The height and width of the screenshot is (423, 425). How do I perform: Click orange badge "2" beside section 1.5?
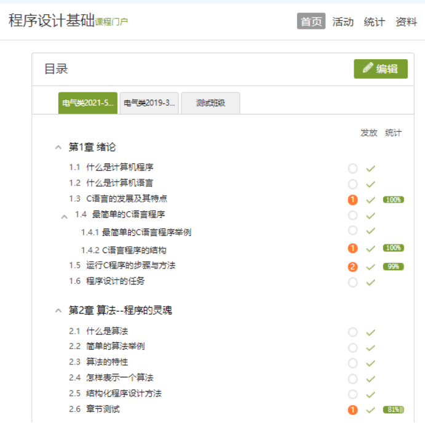[x=352, y=267]
